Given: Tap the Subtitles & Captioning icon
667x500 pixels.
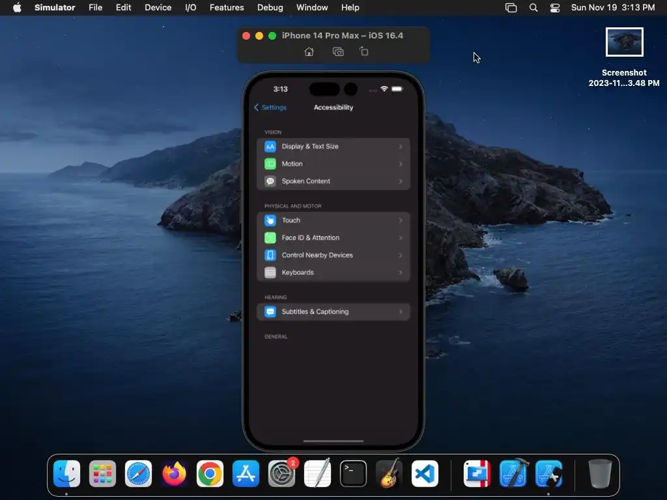Looking at the screenshot, I should tap(270, 312).
